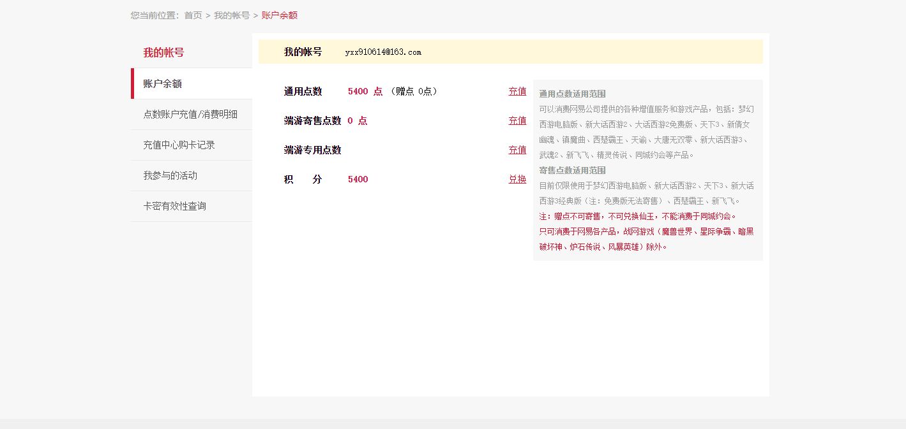Go to 首页 in breadcrumb
This screenshot has width=906, height=429.
click(193, 15)
